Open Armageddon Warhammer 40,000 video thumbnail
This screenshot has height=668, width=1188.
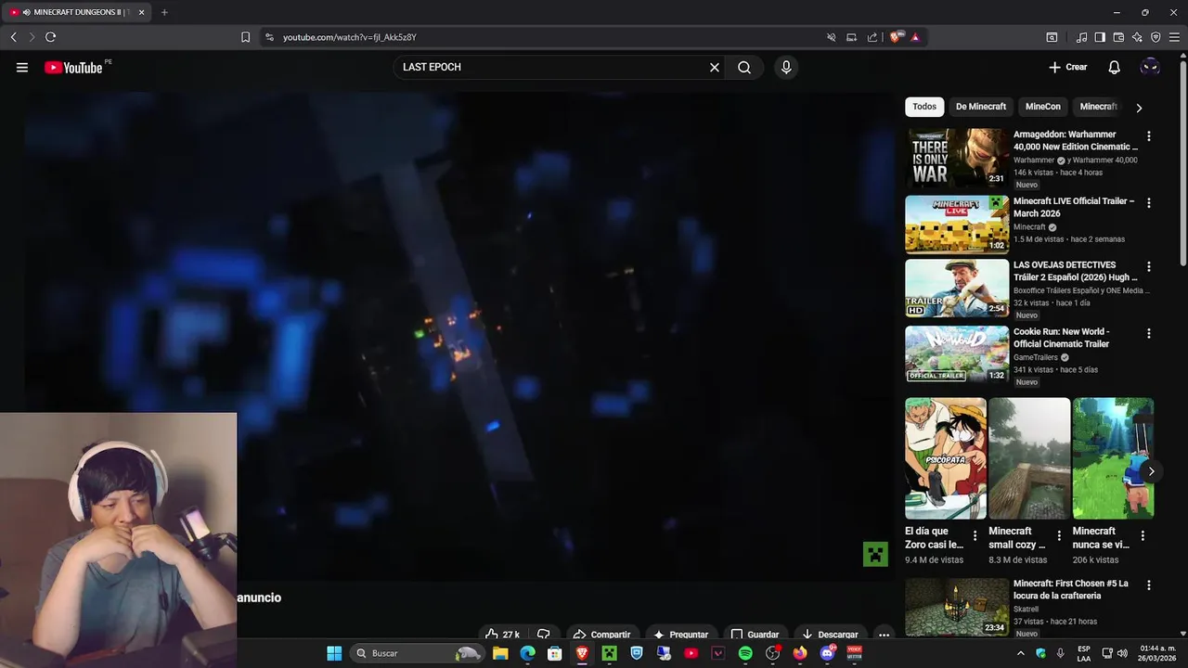click(x=957, y=158)
